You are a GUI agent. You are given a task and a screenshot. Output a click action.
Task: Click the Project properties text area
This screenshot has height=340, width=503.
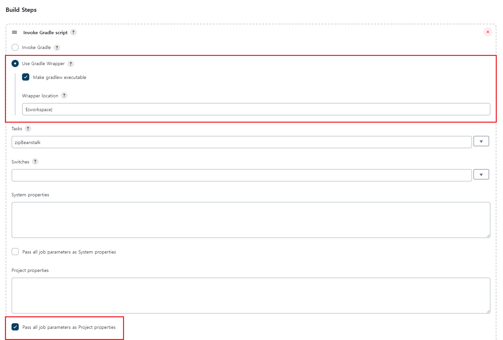click(x=251, y=296)
